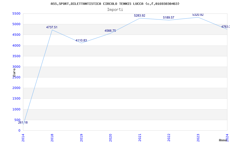Click the 2014 x-axis year label
Viewport: 230px width, 143px height.
pos(23,138)
